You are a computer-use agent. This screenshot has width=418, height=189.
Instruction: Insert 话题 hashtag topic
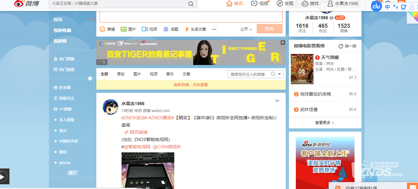click(x=171, y=29)
